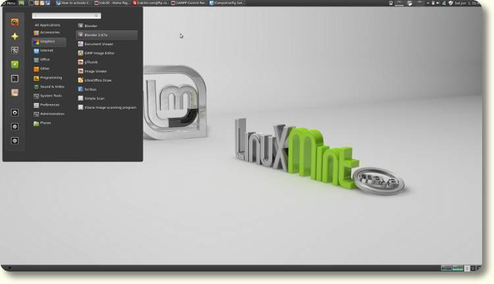Click the yellow star favorite icon

click(14, 36)
